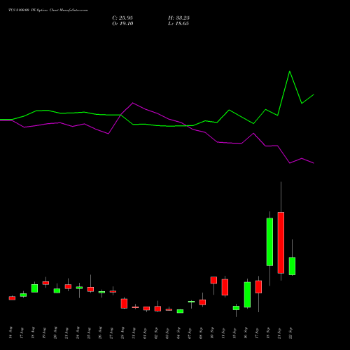Click the 01 Sep date label

tap(145, 332)
